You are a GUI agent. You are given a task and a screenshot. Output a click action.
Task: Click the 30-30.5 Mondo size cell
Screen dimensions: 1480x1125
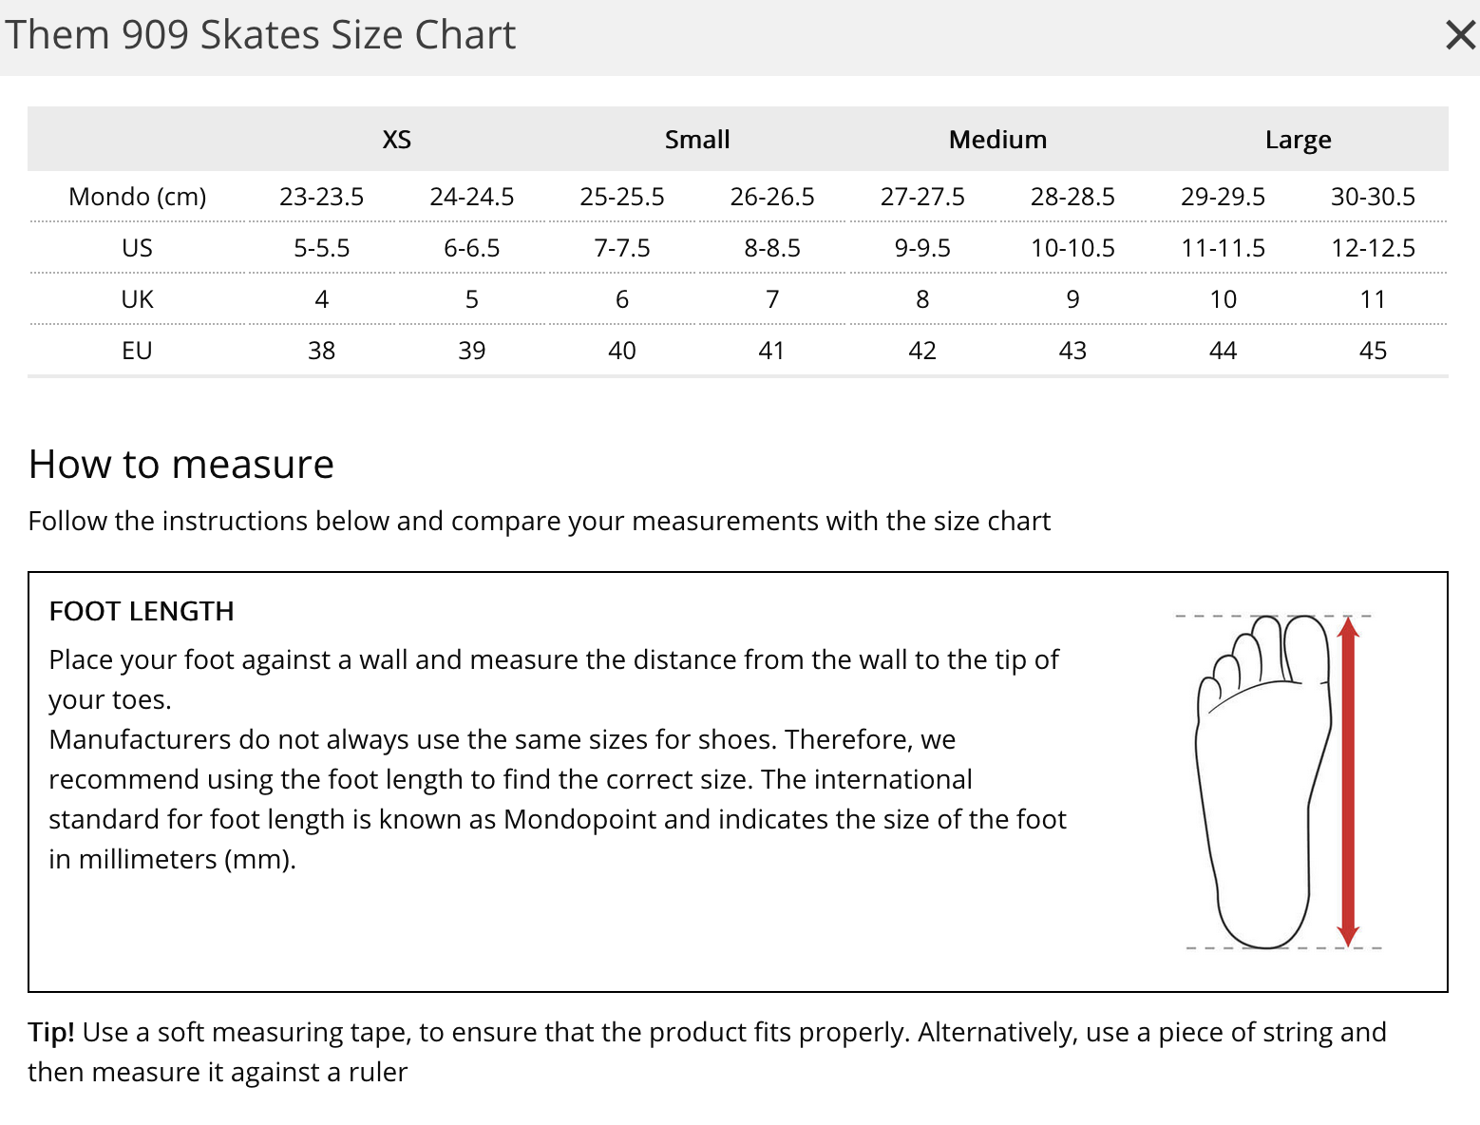tap(1373, 197)
